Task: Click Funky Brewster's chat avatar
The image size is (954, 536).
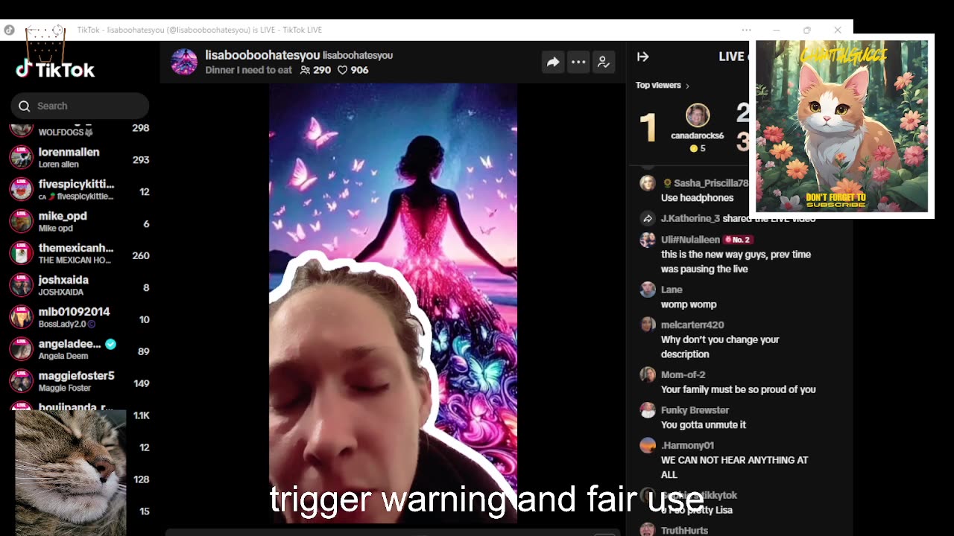Action: point(648,410)
